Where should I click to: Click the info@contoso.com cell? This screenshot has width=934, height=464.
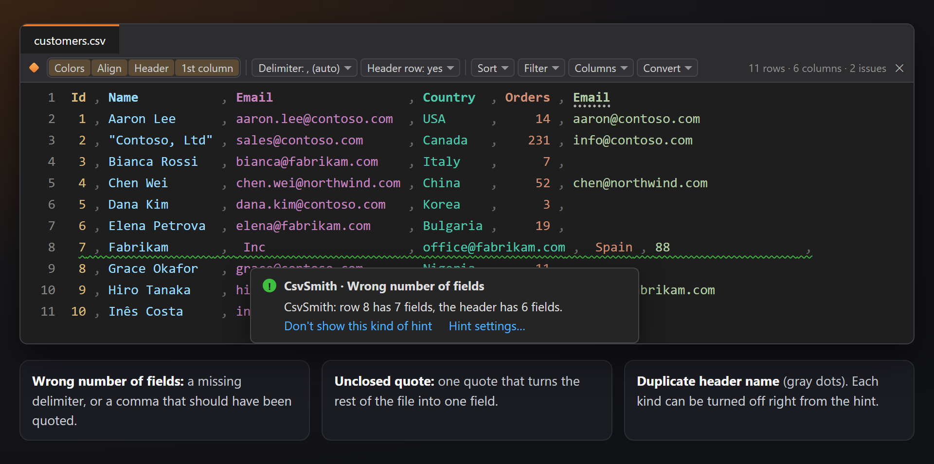[633, 140]
